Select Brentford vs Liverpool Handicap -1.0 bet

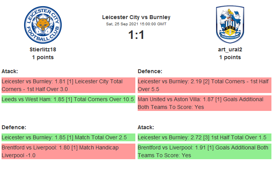click(x=68, y=151)
